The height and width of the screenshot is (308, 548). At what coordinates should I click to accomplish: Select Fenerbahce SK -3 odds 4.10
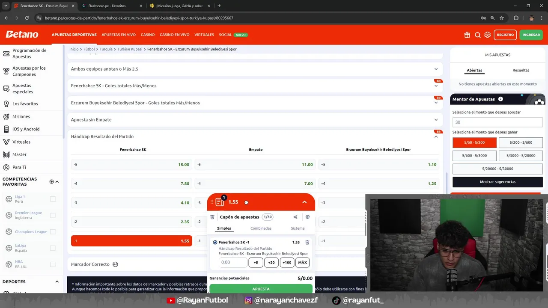pos(131,202)
